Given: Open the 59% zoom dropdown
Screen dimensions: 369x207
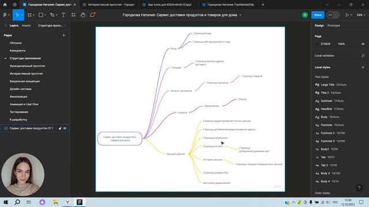Looking at the screenshot, I should [x=361, y=15].
